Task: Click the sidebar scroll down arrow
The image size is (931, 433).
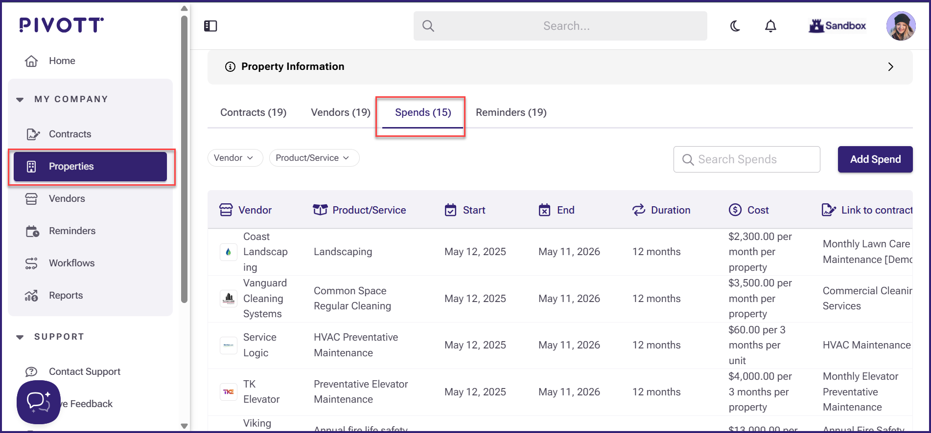Action: 184,426
